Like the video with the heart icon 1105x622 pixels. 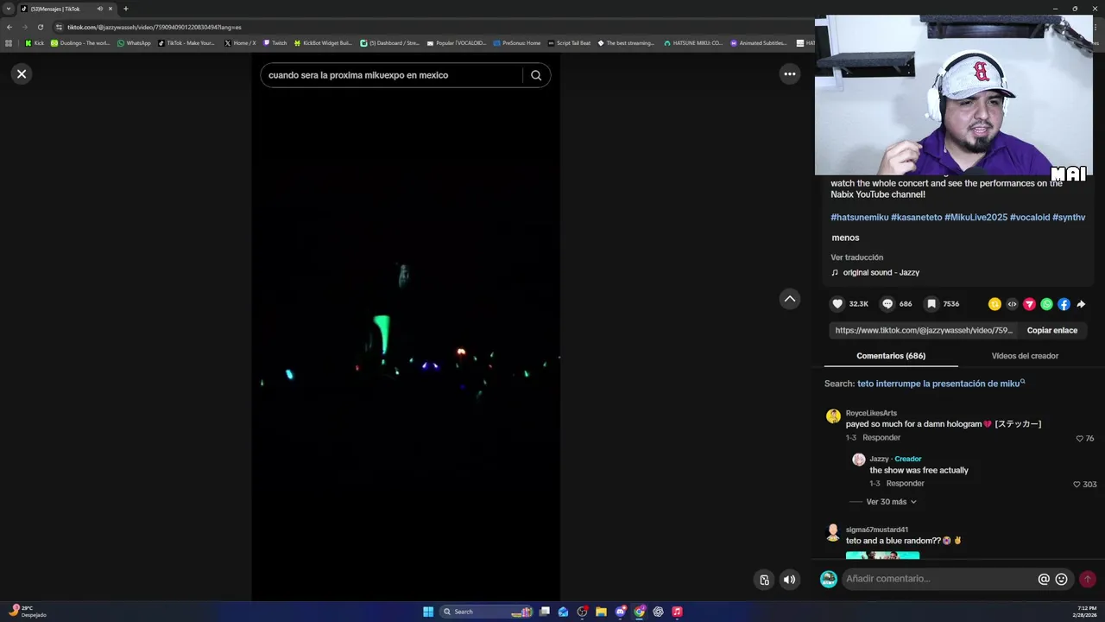[x=837, y=304]
